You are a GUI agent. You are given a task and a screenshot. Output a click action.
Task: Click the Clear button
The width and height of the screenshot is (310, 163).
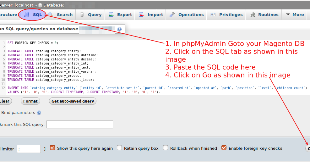tap(5, 101)
